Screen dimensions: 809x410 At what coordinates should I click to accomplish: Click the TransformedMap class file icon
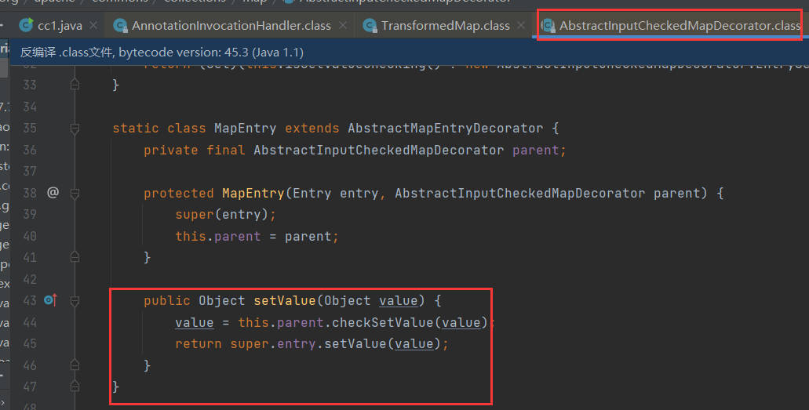point(370,25)
